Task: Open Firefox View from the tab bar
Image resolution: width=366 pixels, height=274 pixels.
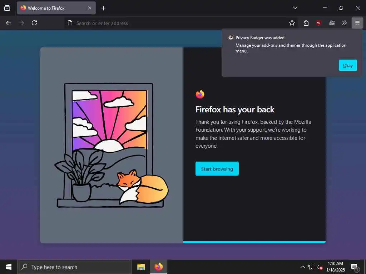Action: [7, 8]
